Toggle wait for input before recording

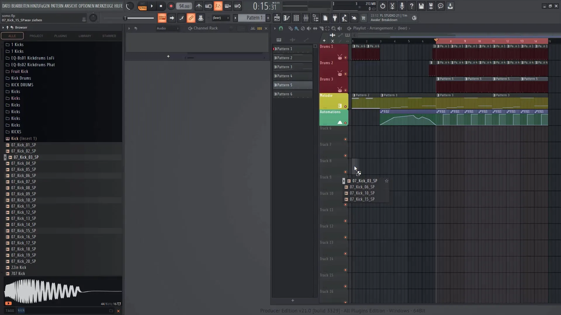[209, 6]
